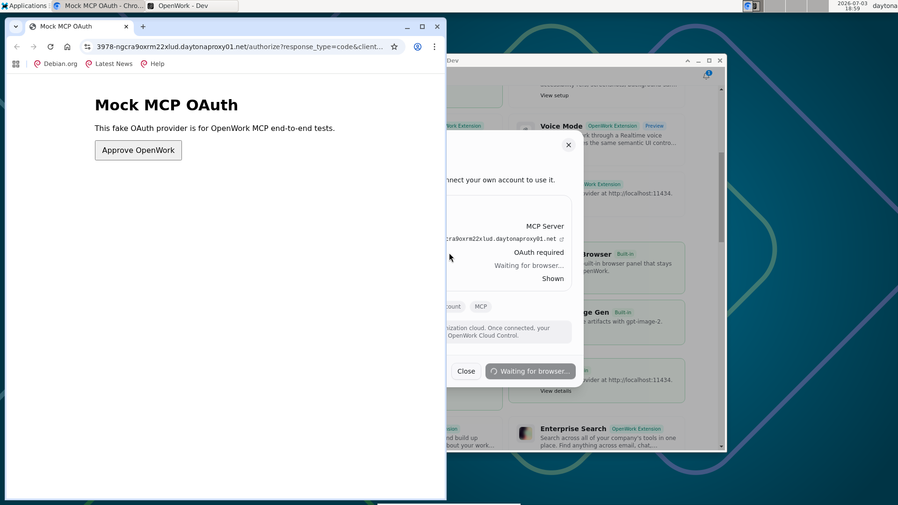Screen dimensions: 898x505
Task: Open the Help bookmark
Action: (x=152, y=64)
